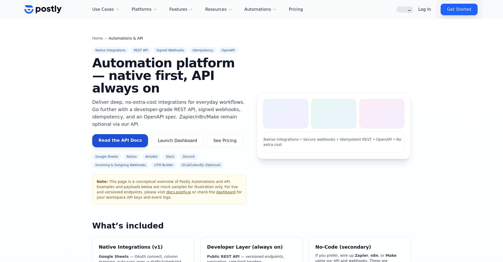Navigate to Home in the breadcrumb

[x=97, y=38]
